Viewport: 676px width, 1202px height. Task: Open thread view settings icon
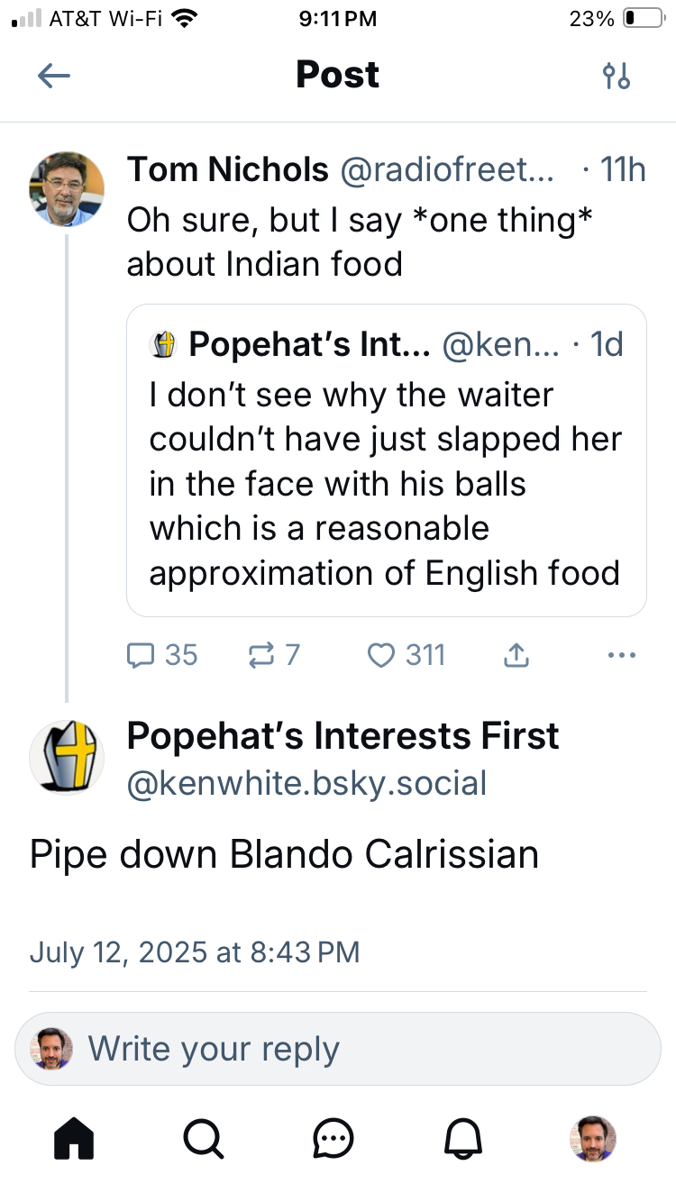617,76
